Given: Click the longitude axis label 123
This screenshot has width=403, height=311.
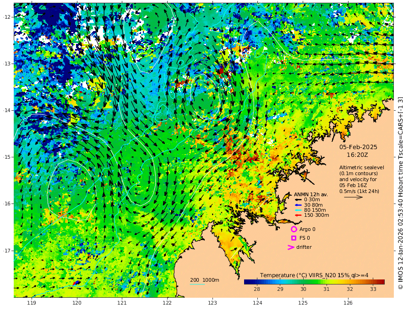Looking at the screenshot, I should point(212,303).
